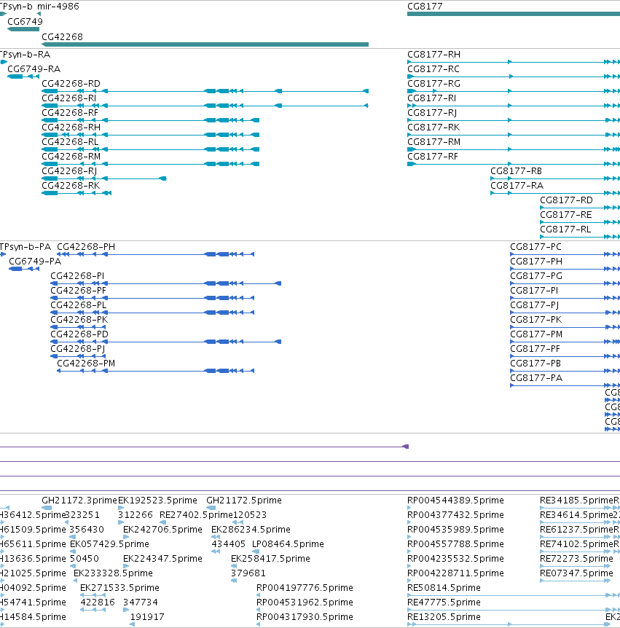Choose the EK258417.5prime EST label
The width and height of the screenshot is (620, 628).
(x=270, y=559)
